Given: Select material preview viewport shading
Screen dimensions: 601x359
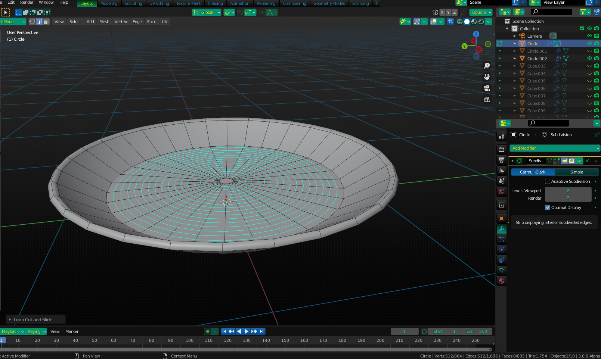Looking at the screenshot, I should [x=474, y=22].
